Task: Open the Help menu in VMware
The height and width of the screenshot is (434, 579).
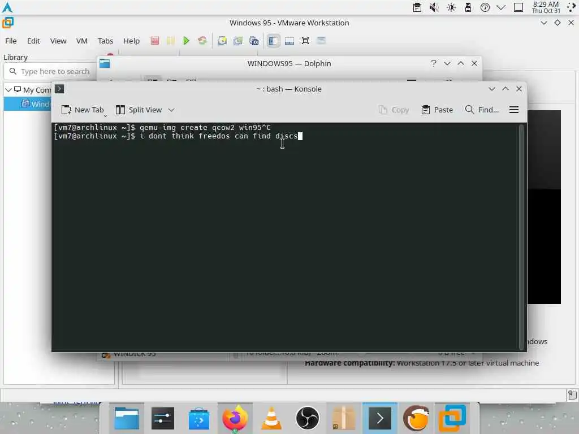Action: point(131,41)
